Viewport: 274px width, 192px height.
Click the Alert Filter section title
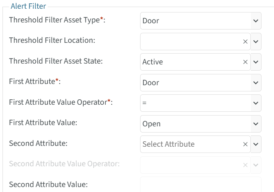(29, 7)
